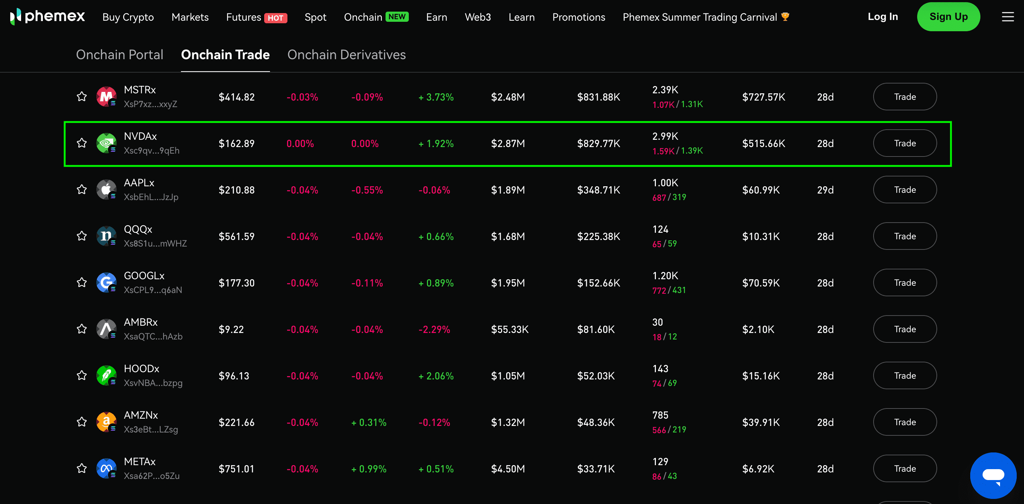This screenshot has height=504, width=1024.
Task: Click Trade for AAPLx
Action: coord(905,190)
